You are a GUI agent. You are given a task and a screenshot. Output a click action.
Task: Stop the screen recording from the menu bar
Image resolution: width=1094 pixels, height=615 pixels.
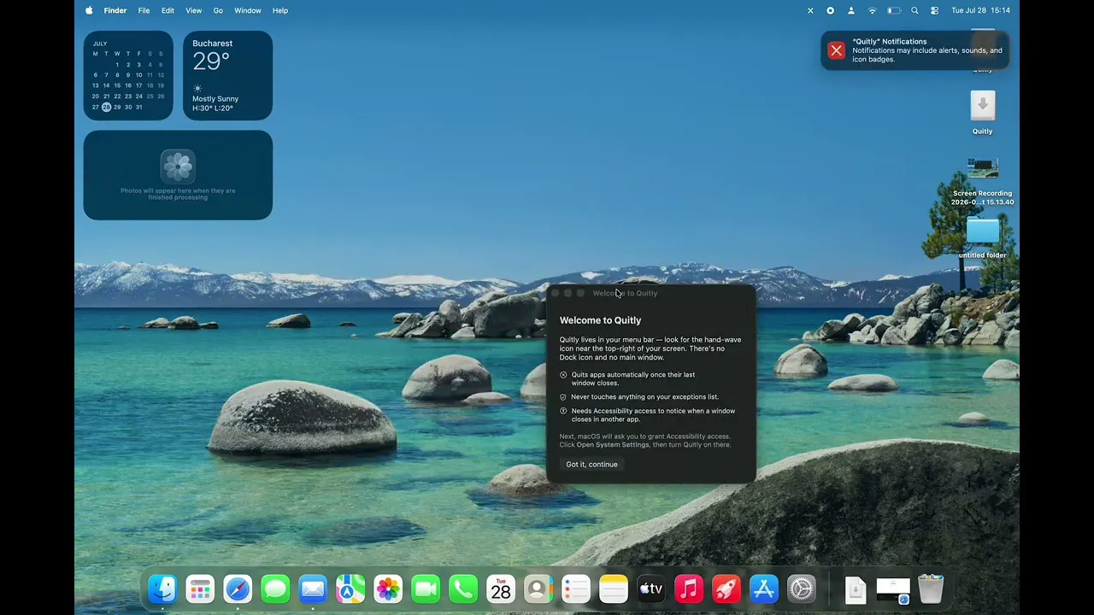pyautogui.click(x=830, y=10)
